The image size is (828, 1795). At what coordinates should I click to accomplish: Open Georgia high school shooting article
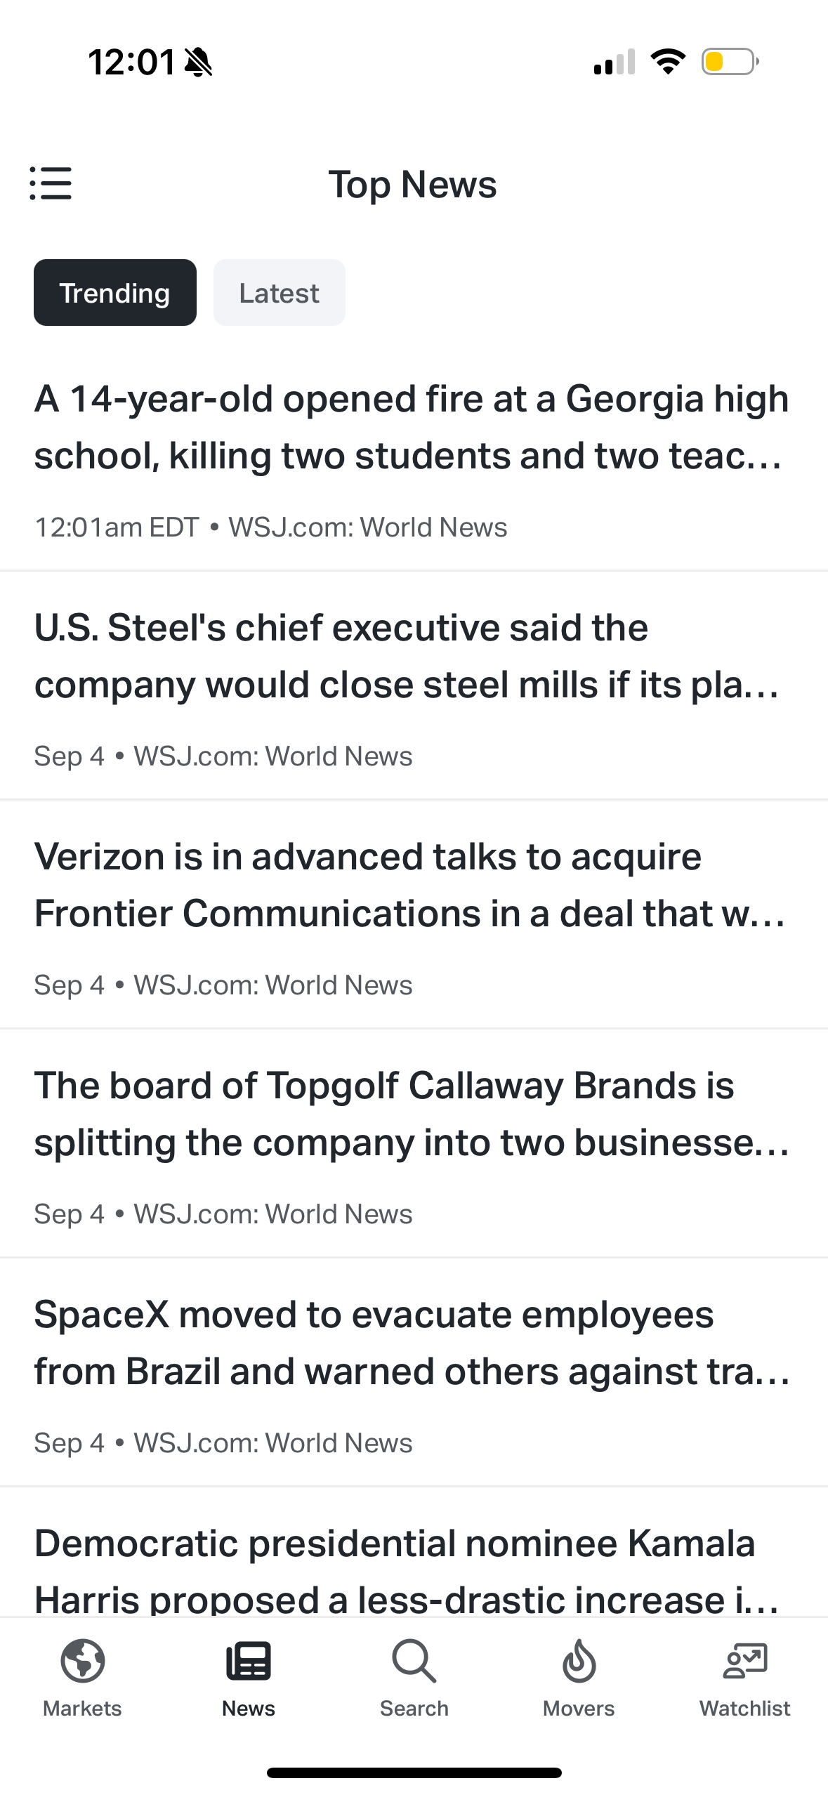[411, 427]
